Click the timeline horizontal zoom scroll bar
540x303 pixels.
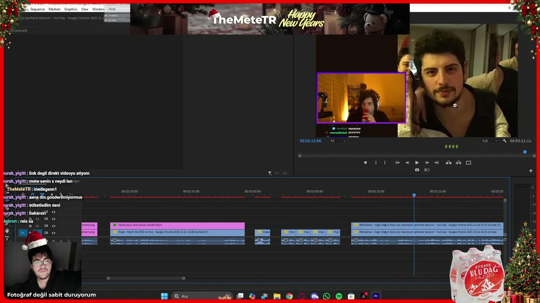146,278
